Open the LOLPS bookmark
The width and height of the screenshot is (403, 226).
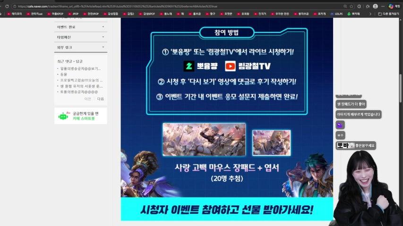pyautogui.click(x=336, y=14)
